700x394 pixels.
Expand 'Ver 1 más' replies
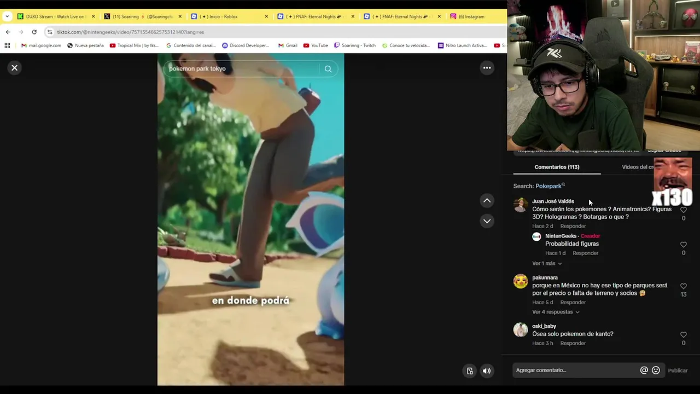[x=547, y=263]
